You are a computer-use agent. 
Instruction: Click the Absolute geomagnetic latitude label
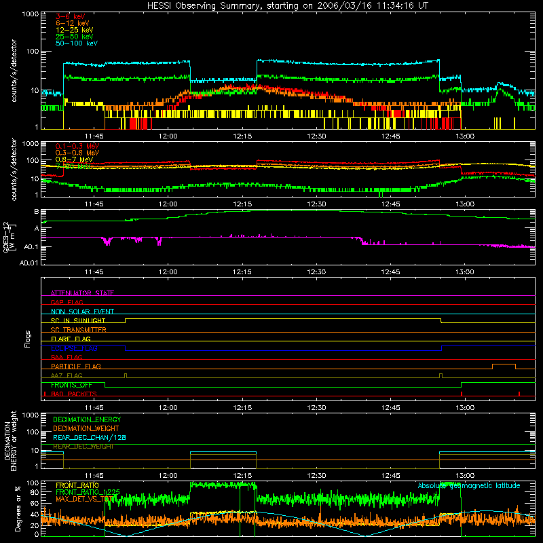469,485
